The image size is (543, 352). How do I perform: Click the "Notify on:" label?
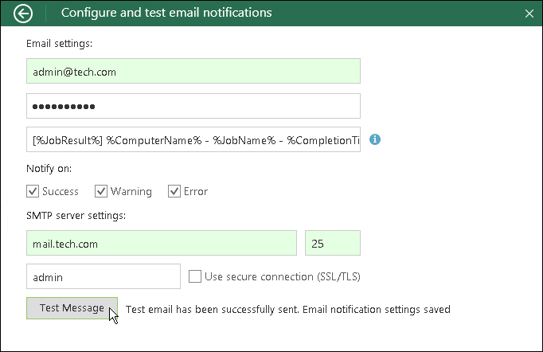point(49,169)
